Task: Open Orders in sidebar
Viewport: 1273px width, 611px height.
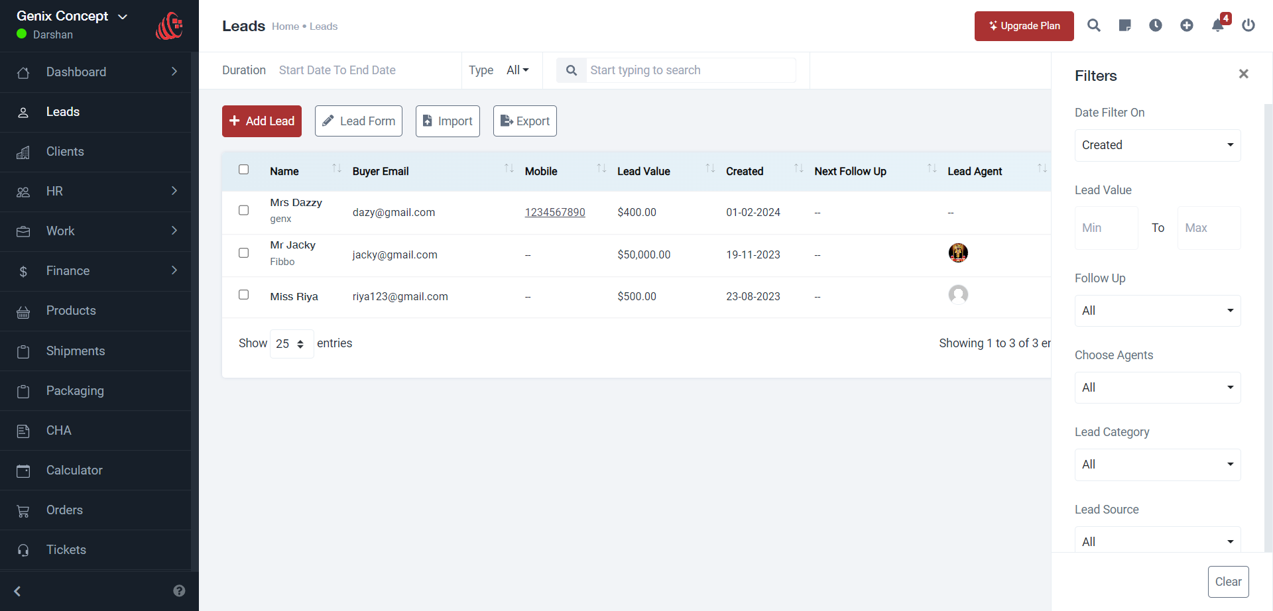Action: coord(95,510)
